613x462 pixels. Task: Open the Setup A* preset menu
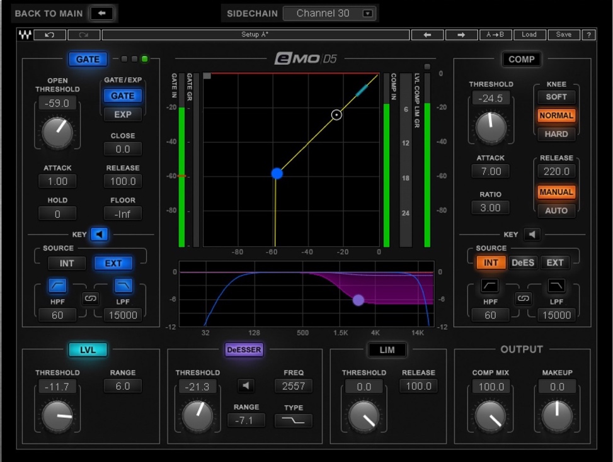[256, 35]
